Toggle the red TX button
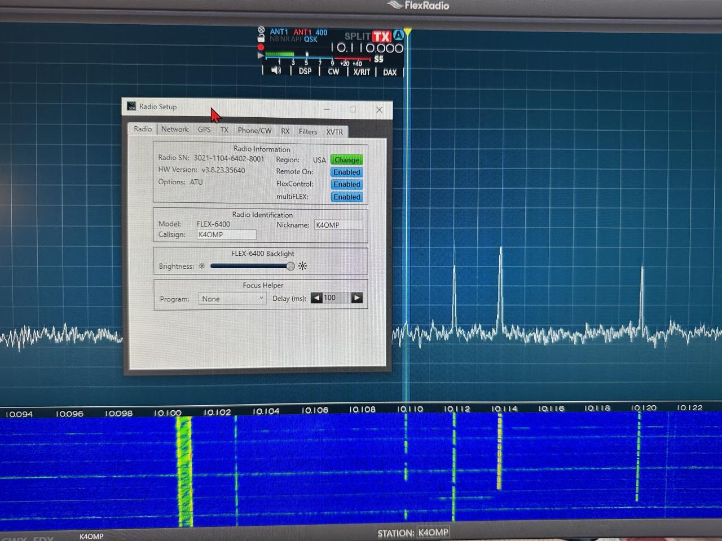The image size is (722, 541). 382,37
